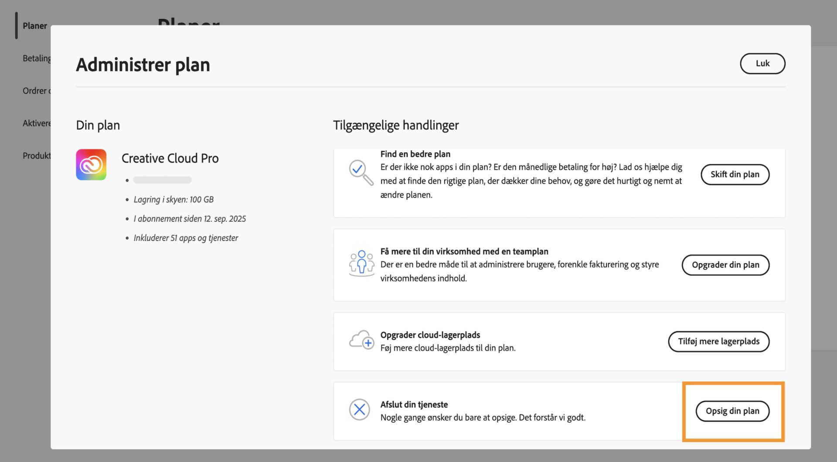Click the team plan people icon
This screenshot has width=837, height=462.
pyautogui.click(x=361, y=263)
